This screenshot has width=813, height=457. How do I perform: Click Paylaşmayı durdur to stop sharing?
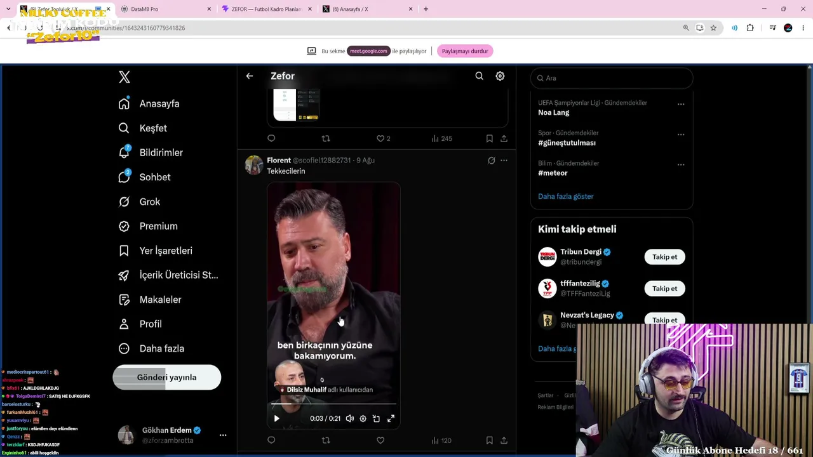pyautogui.click(x=465, y=51)
